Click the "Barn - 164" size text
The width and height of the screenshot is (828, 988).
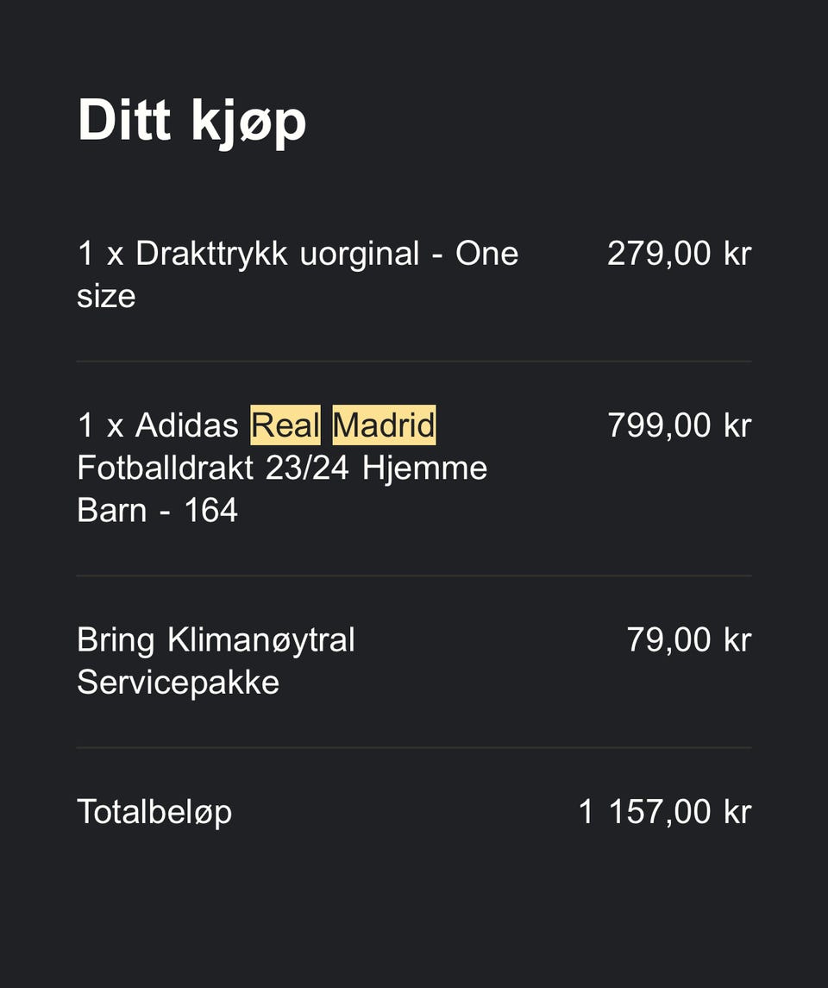157,511
